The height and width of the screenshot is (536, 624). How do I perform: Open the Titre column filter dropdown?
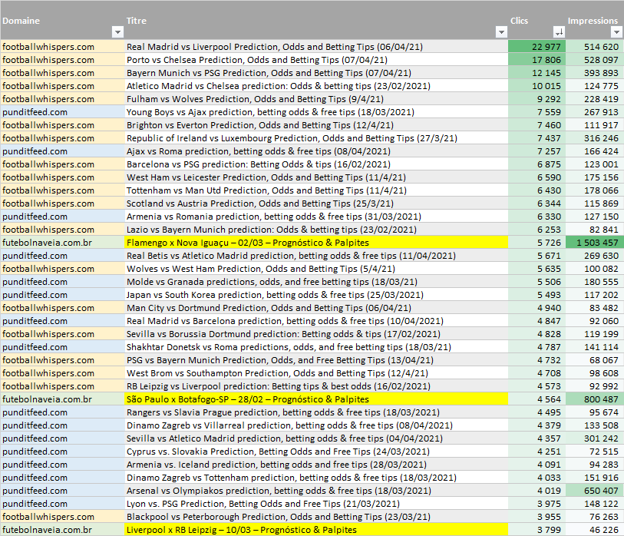click(x=501, y=32)
